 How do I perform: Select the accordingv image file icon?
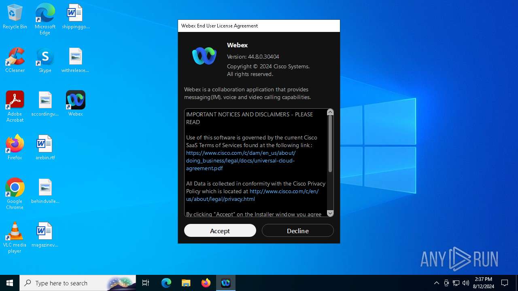pos(45,104)
